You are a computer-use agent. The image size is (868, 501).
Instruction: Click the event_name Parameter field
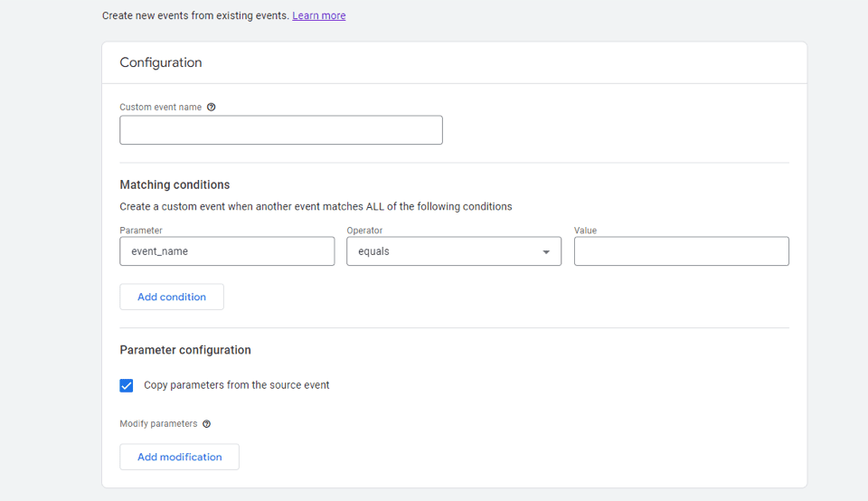227,251
